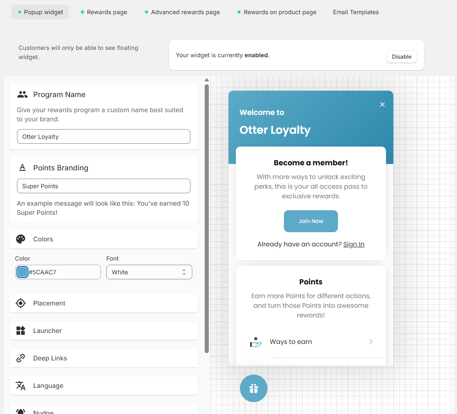The image size is (457, 414).
Task: Open the Advanced rewards page tab
Action: (x=182, y=12)
